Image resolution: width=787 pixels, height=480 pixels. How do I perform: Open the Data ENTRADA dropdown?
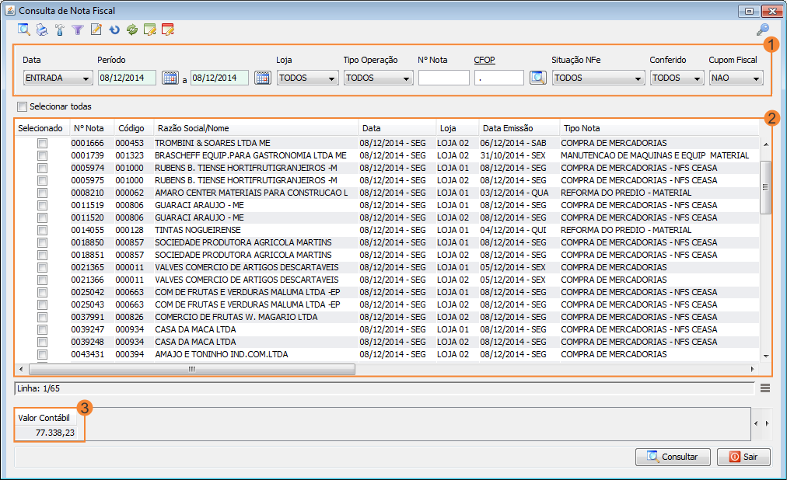(58, 78)
